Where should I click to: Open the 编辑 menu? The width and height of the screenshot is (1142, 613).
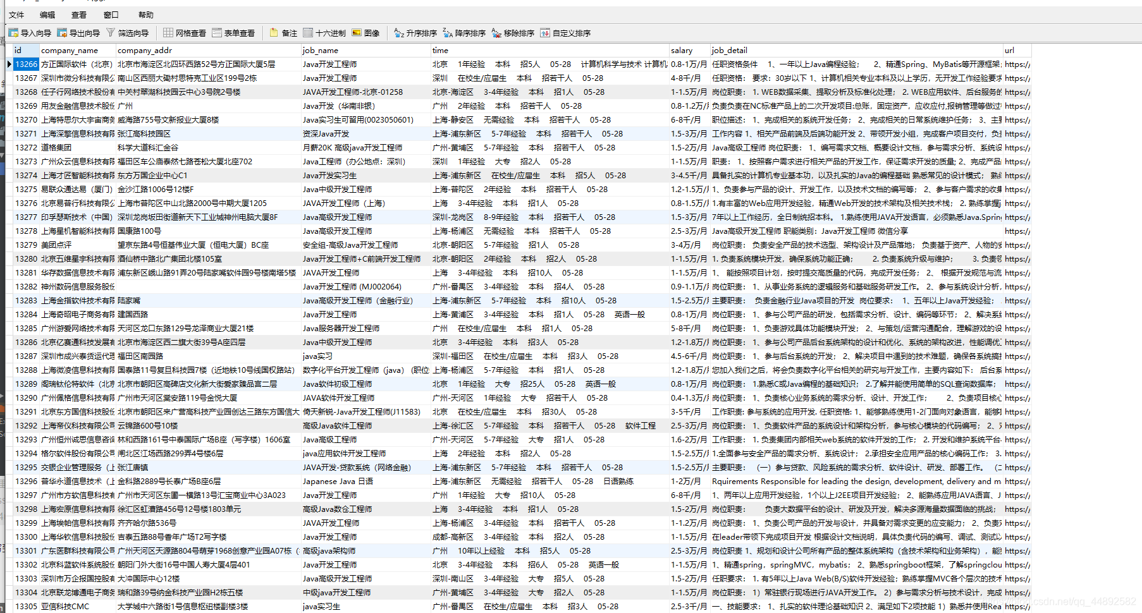pos(47,15)
